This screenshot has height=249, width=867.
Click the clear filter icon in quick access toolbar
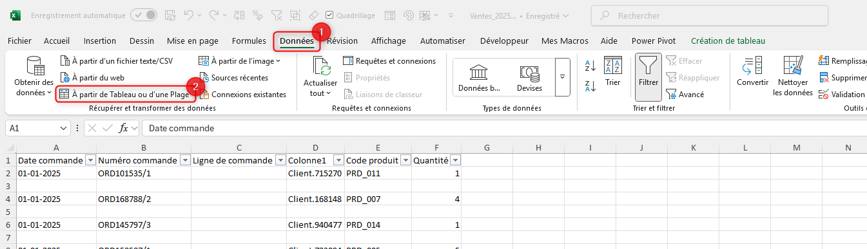tap(277, 15)
